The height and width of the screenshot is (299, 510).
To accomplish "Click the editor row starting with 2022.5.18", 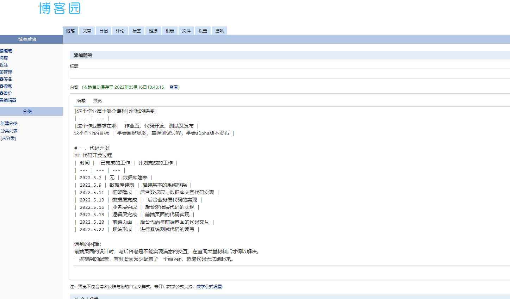I will click(135, 214).
